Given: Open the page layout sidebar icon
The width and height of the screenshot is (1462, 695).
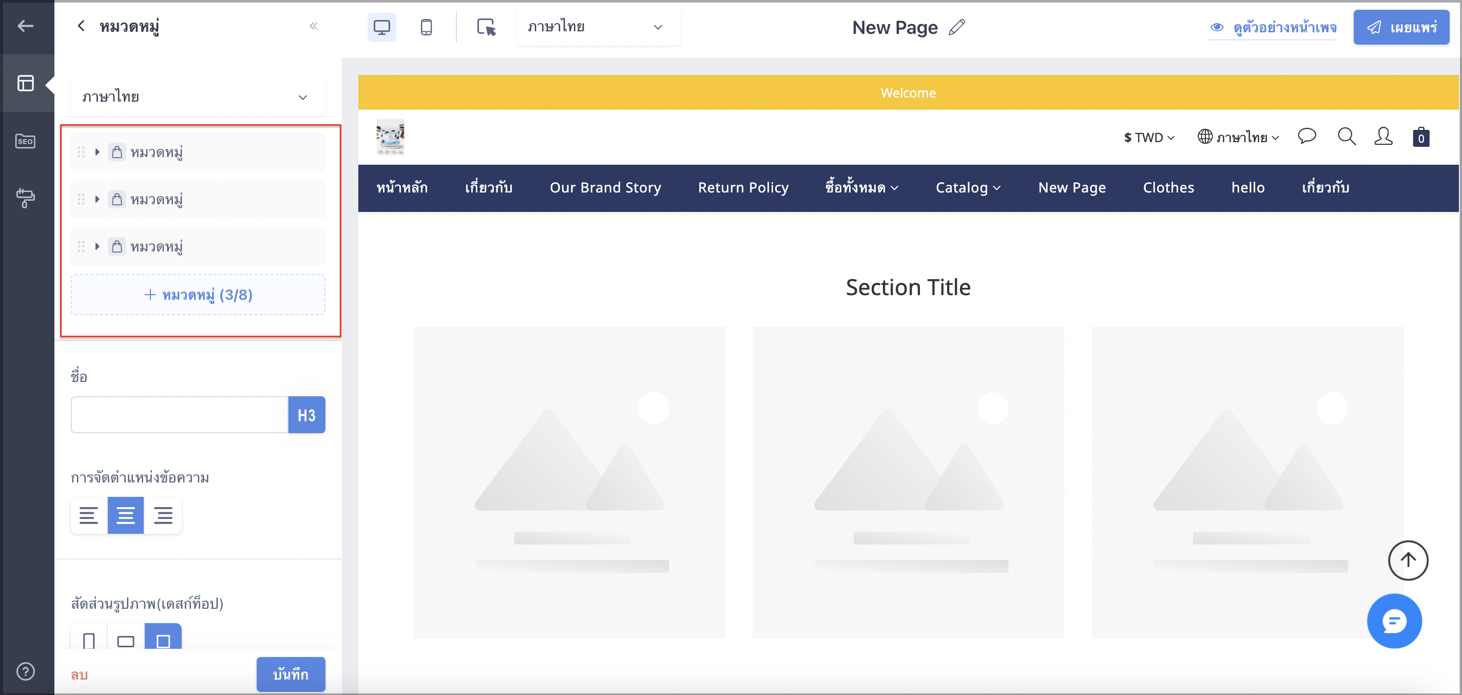Looking at the screenshot, I should pyautogui.click(x=26, y=83).
